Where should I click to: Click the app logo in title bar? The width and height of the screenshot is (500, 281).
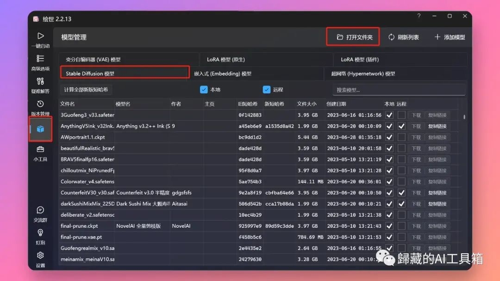36,19
